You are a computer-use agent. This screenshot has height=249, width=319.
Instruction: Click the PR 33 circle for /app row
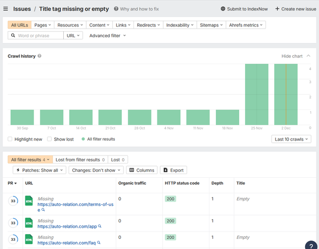click(x=13, y=223)
